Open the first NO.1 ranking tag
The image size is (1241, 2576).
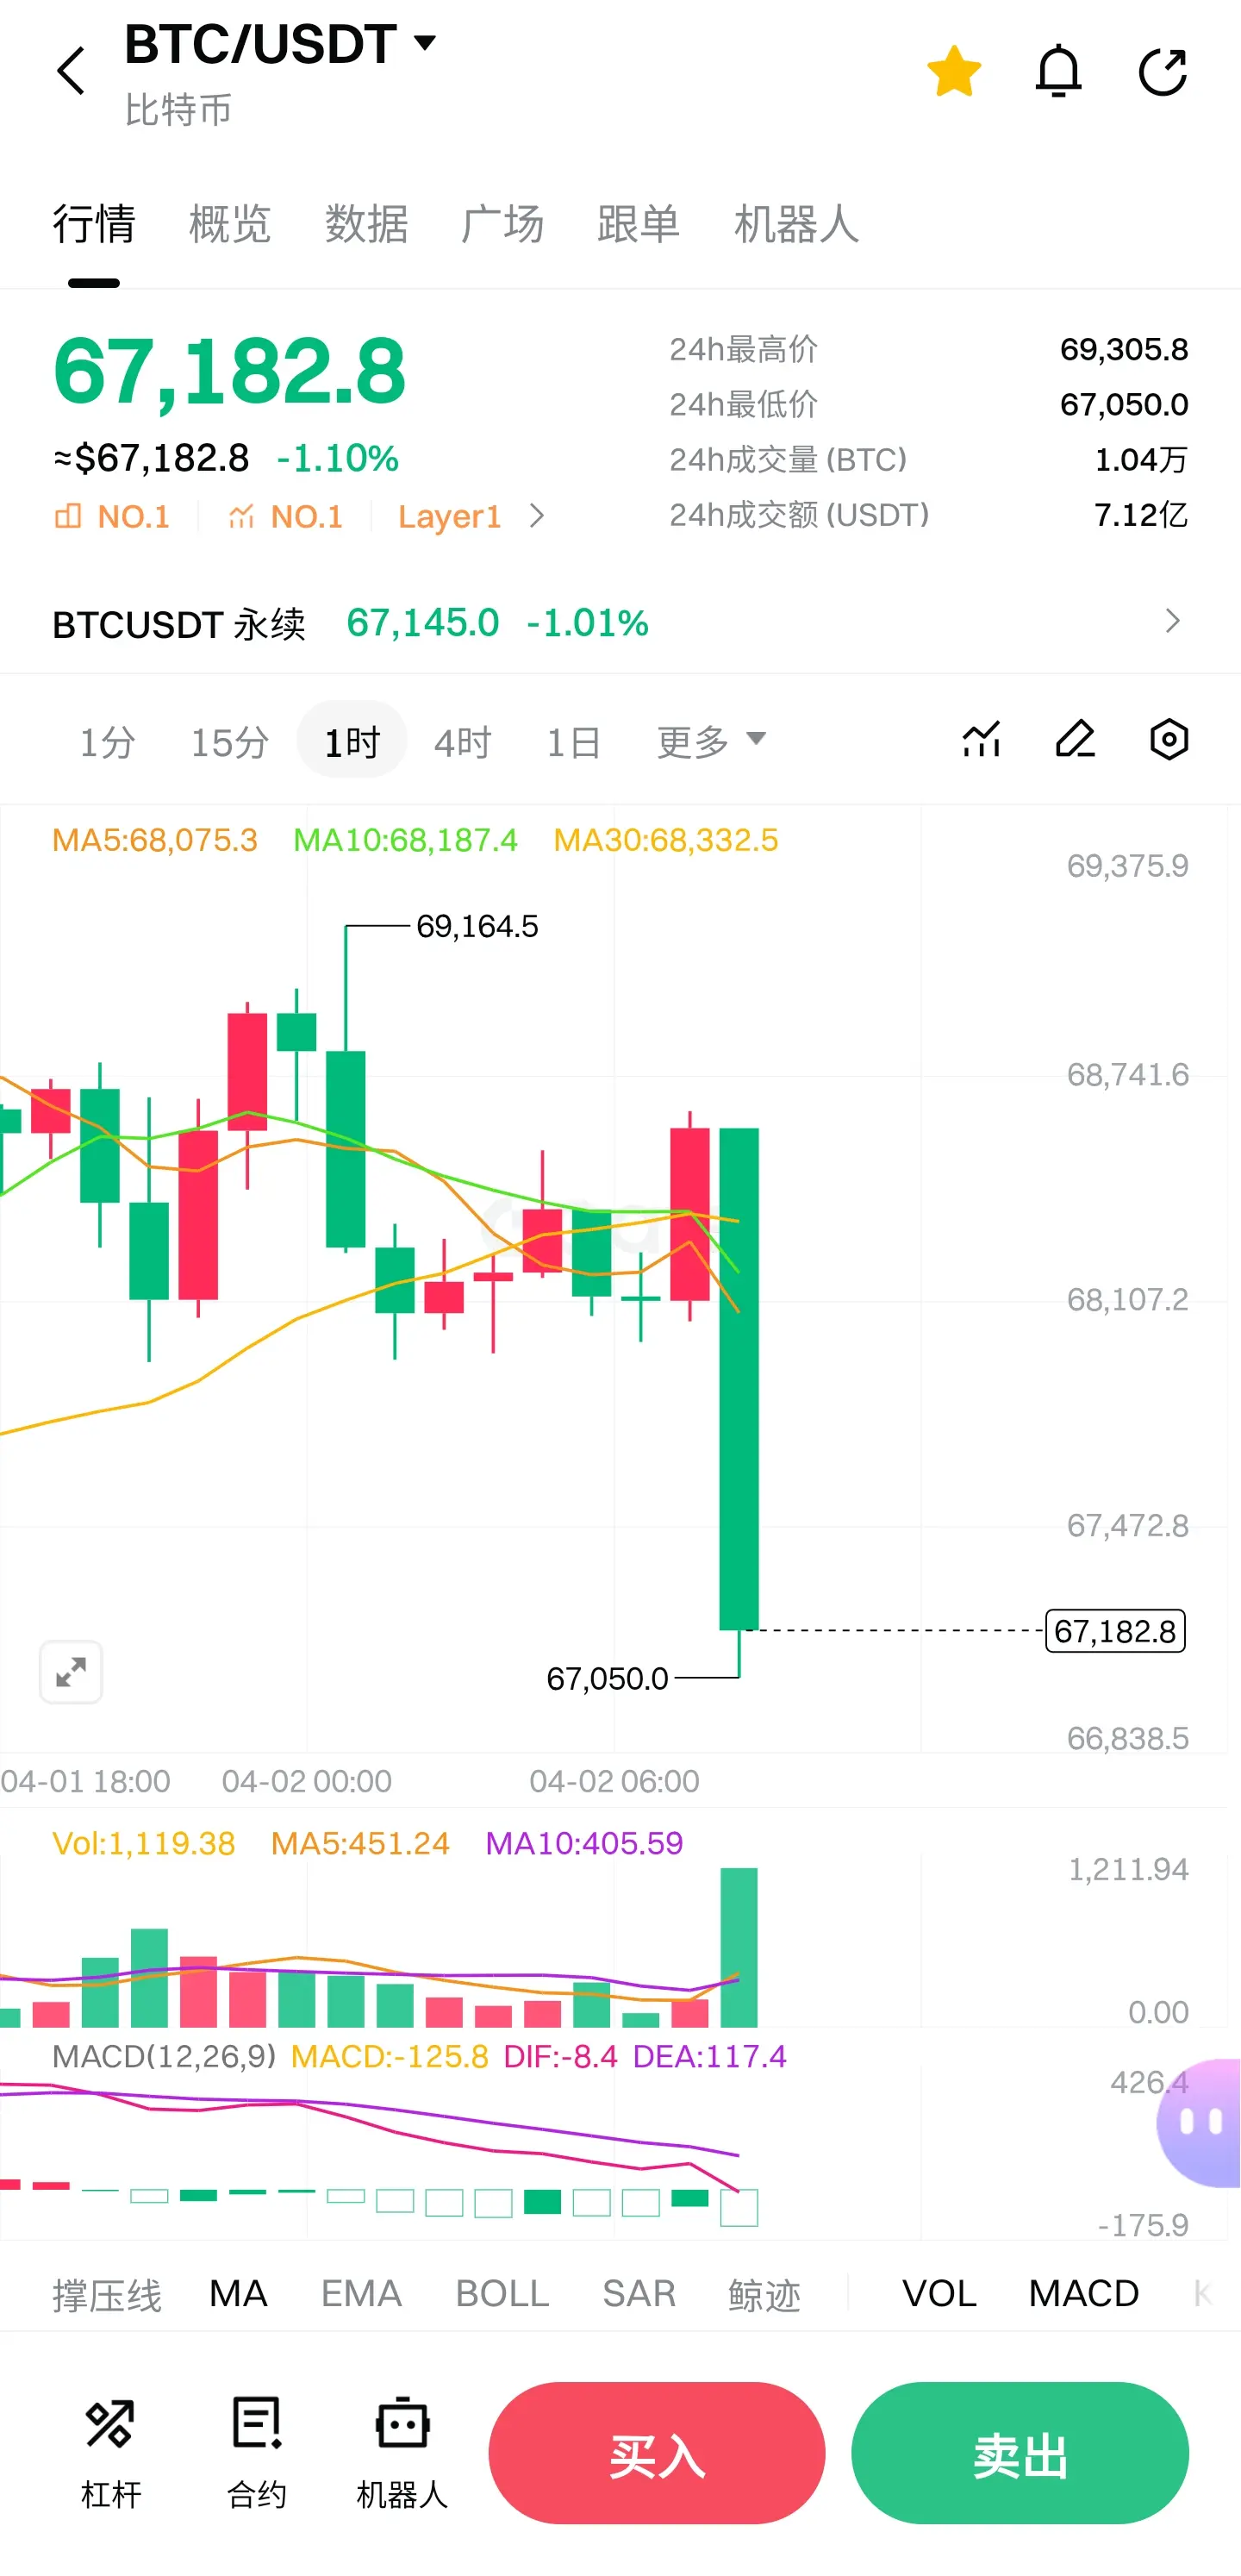coord(112,516)
